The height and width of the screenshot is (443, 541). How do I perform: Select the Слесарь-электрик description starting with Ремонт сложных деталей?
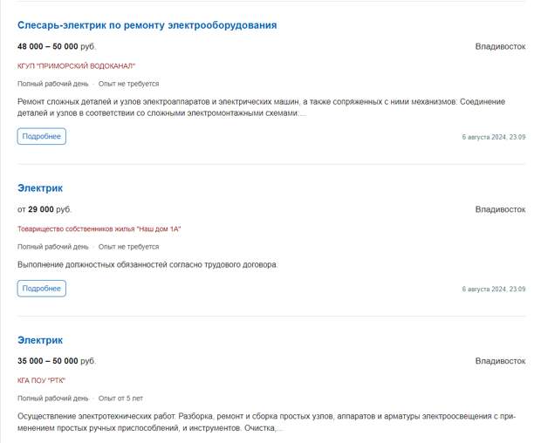click(262, 107)
